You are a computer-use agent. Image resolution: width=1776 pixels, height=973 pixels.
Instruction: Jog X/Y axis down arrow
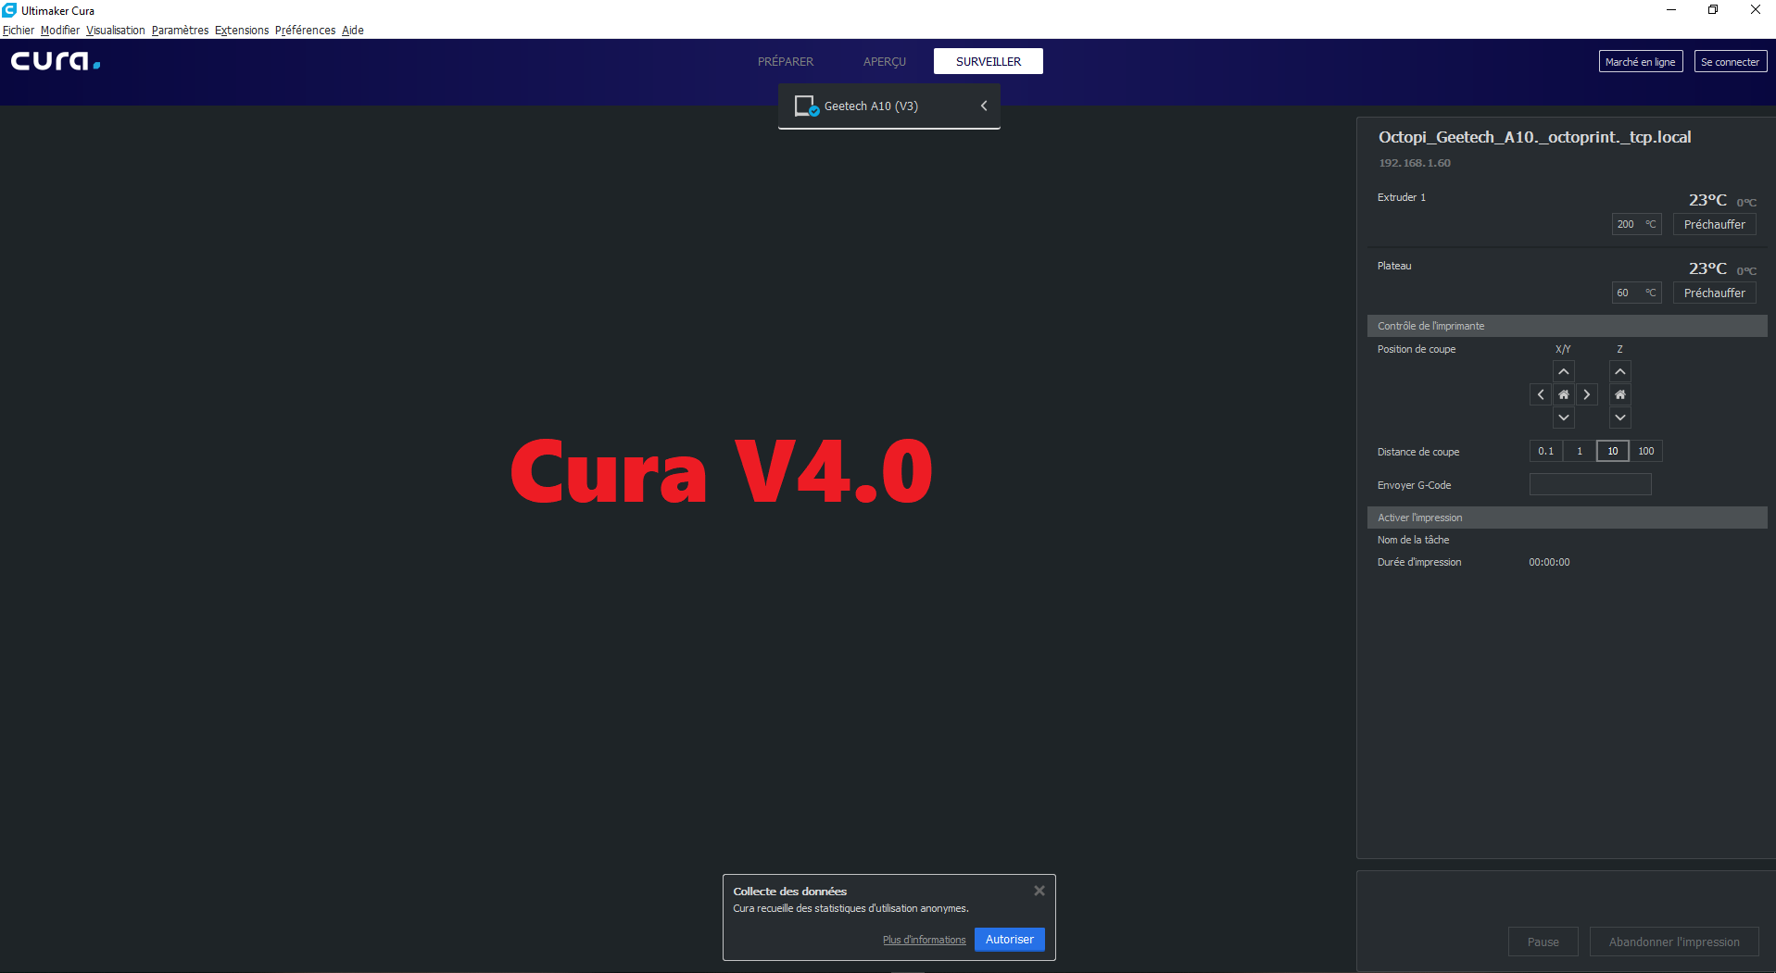point(1564,418)
